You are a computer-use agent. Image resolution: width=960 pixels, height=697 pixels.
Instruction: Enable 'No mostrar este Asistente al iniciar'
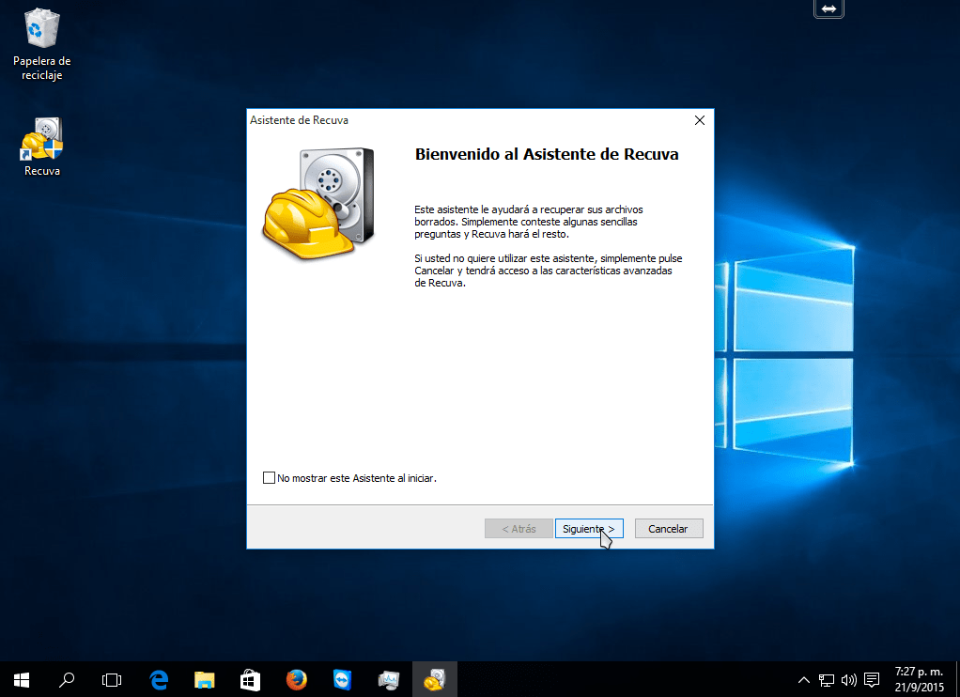pos(269,478)
